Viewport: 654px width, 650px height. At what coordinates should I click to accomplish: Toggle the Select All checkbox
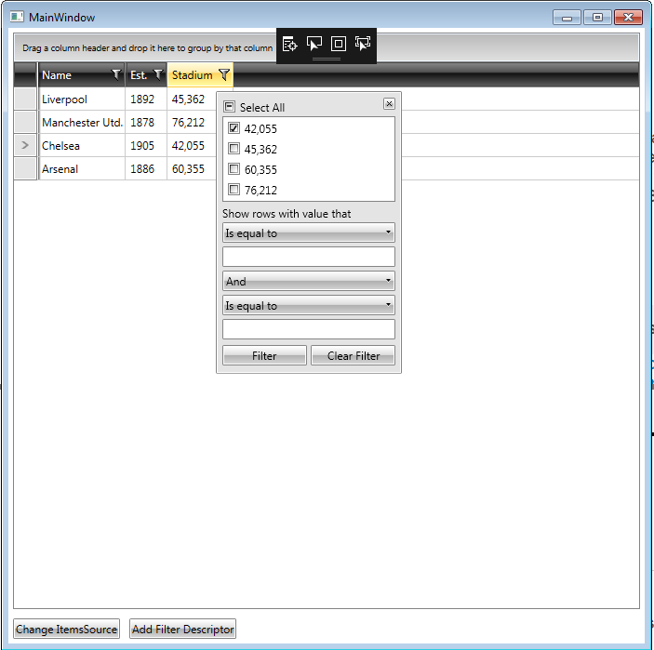tap(230, 107)
